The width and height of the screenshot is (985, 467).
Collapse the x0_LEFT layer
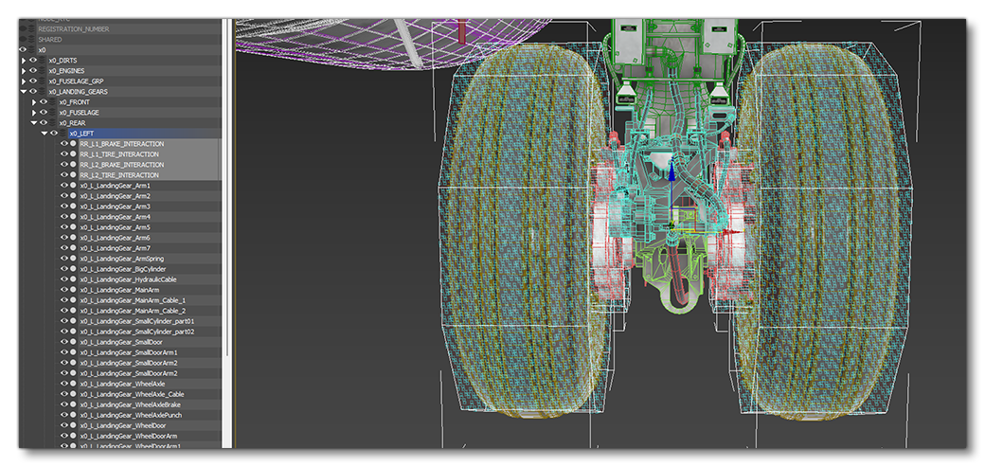point(44,134)
